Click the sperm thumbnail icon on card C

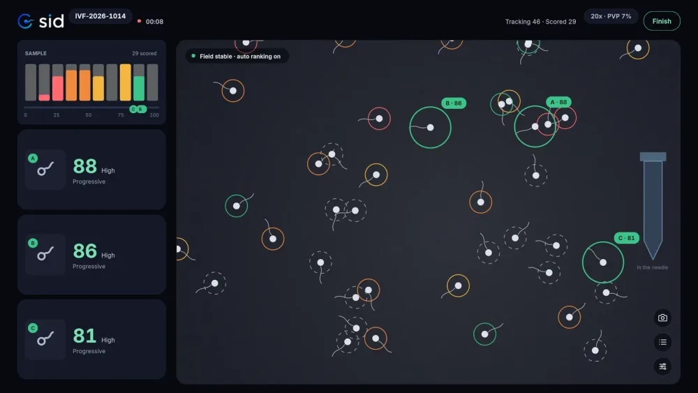(45, 339)
